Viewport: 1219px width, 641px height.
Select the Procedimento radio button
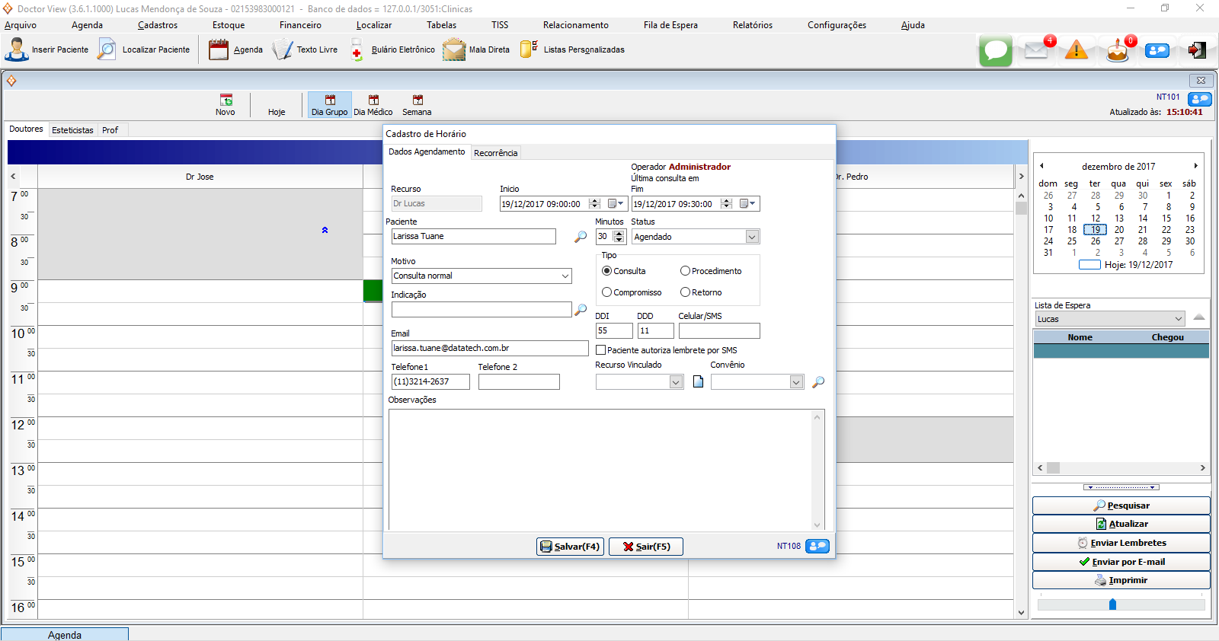click(x=686, y=271)
